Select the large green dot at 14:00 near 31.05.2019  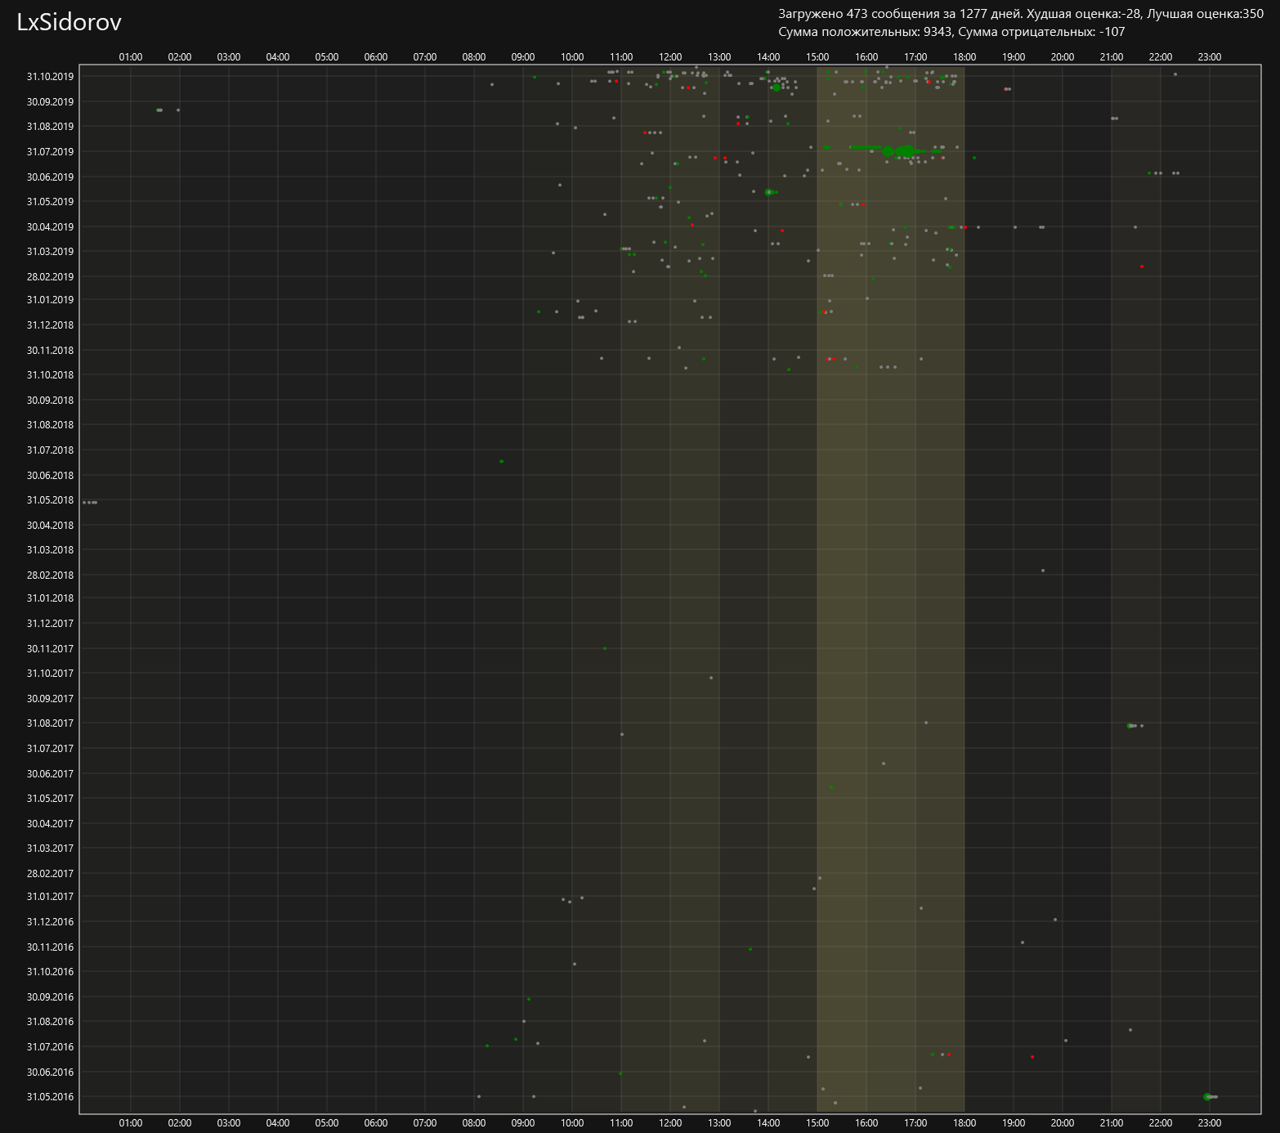click(768, 192)
